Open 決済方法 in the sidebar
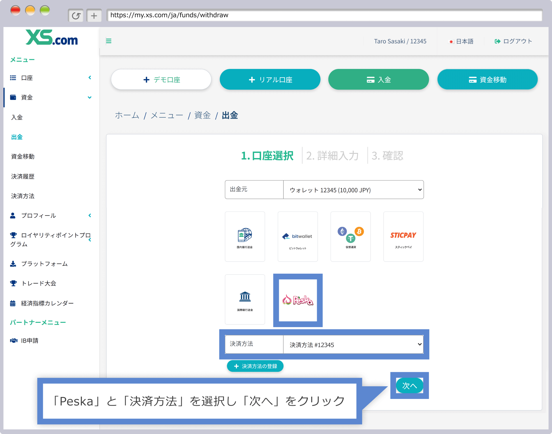 click(x=23, y=196)
